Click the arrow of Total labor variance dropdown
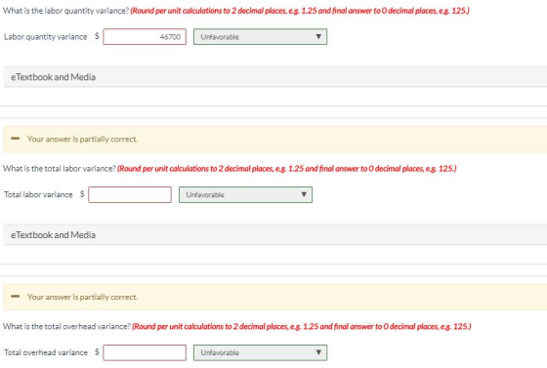Image resolution: width=547 pixels, height=368 pixels. [304, 194]
